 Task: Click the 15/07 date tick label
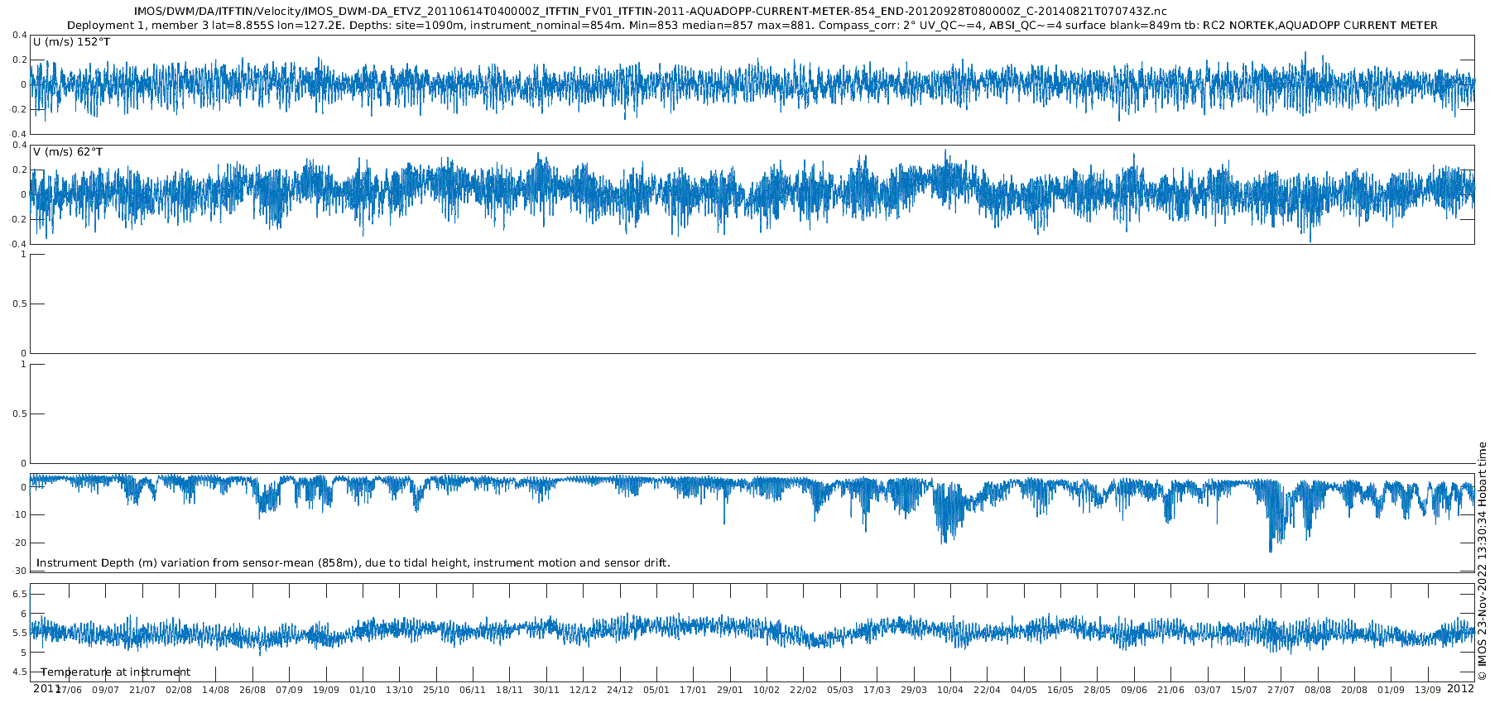click(1244, 690)
